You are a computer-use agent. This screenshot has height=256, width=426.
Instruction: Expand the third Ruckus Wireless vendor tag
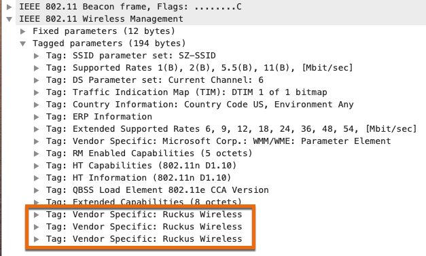pos(36,239)
